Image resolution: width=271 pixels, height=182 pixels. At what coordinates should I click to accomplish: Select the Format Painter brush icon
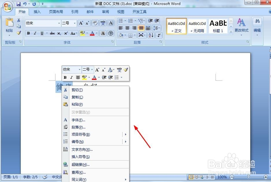point(18,33)
